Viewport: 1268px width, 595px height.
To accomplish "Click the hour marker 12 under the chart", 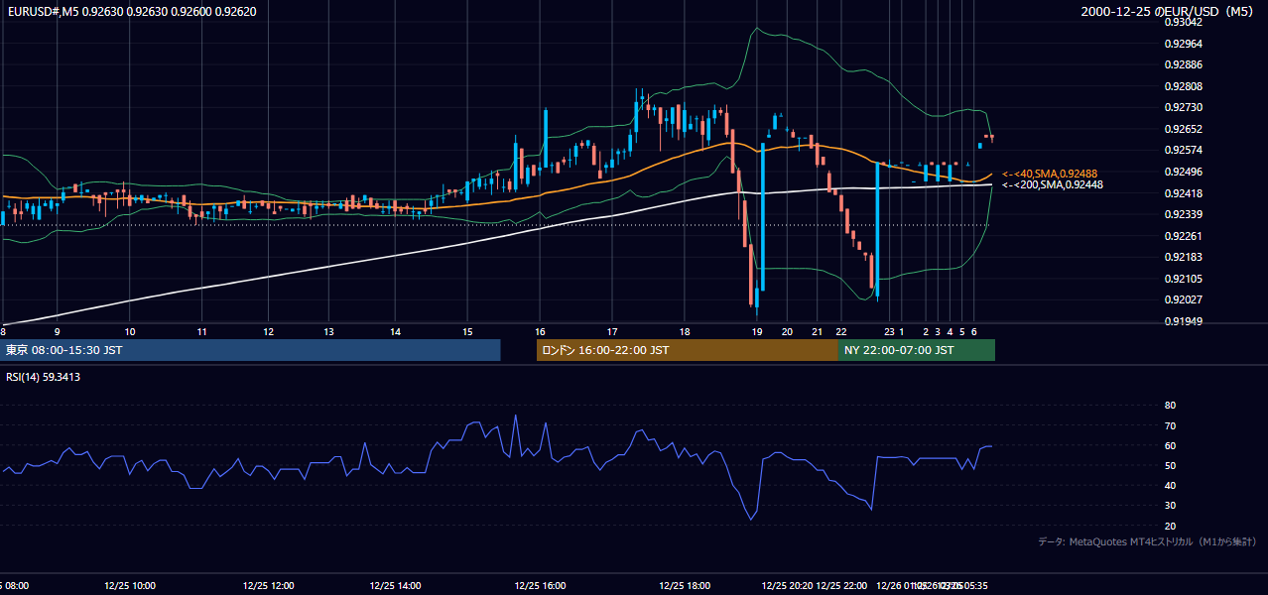I will [x=269, y=331].
